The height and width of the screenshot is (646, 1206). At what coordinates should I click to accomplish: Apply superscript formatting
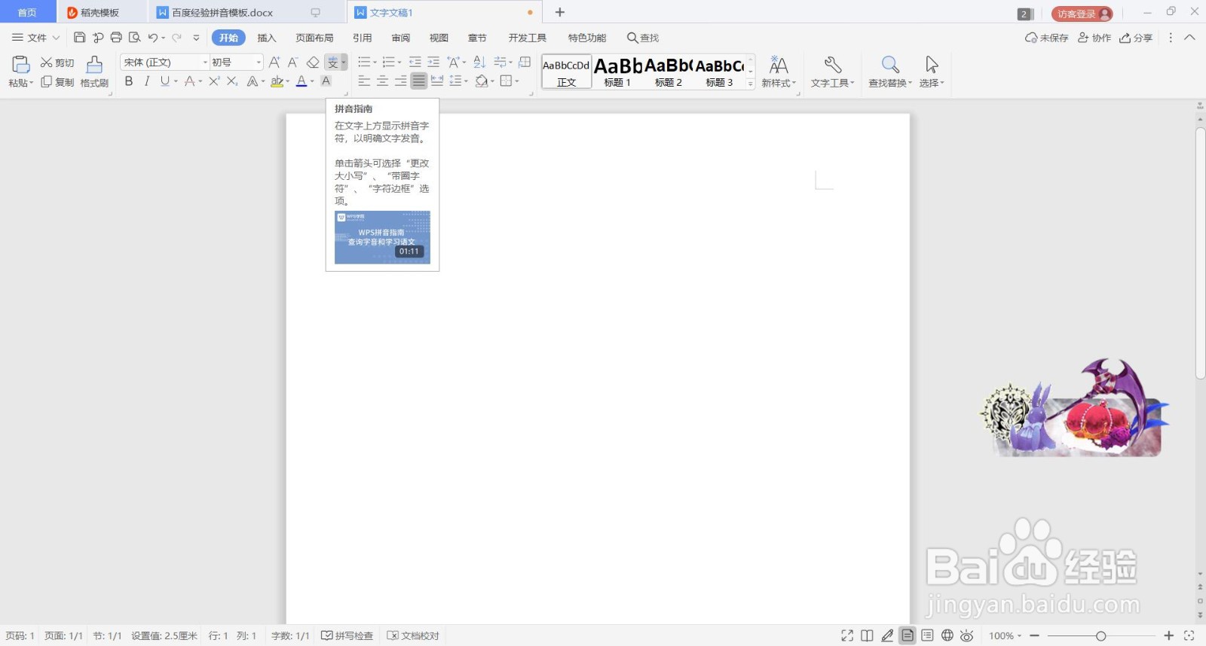click(x=214, y=81)
